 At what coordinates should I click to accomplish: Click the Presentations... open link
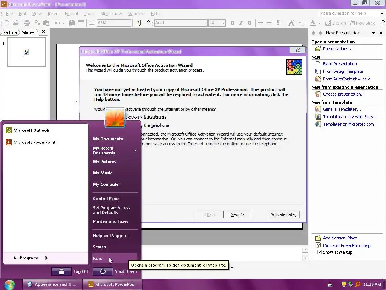[337, 49]
